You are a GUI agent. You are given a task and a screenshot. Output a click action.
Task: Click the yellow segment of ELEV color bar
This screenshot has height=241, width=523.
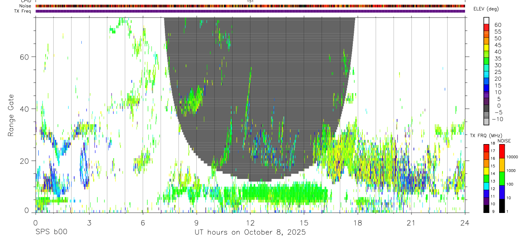pos(486,48)
